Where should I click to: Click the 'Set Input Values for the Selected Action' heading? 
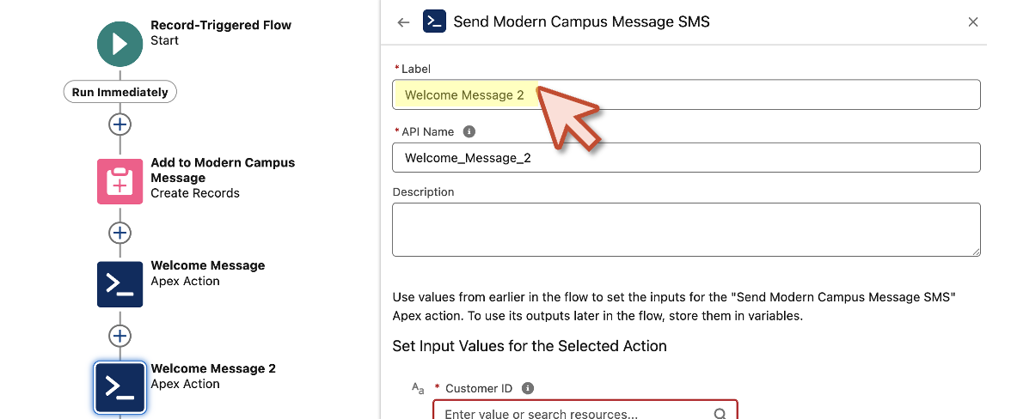coord(530,346)
